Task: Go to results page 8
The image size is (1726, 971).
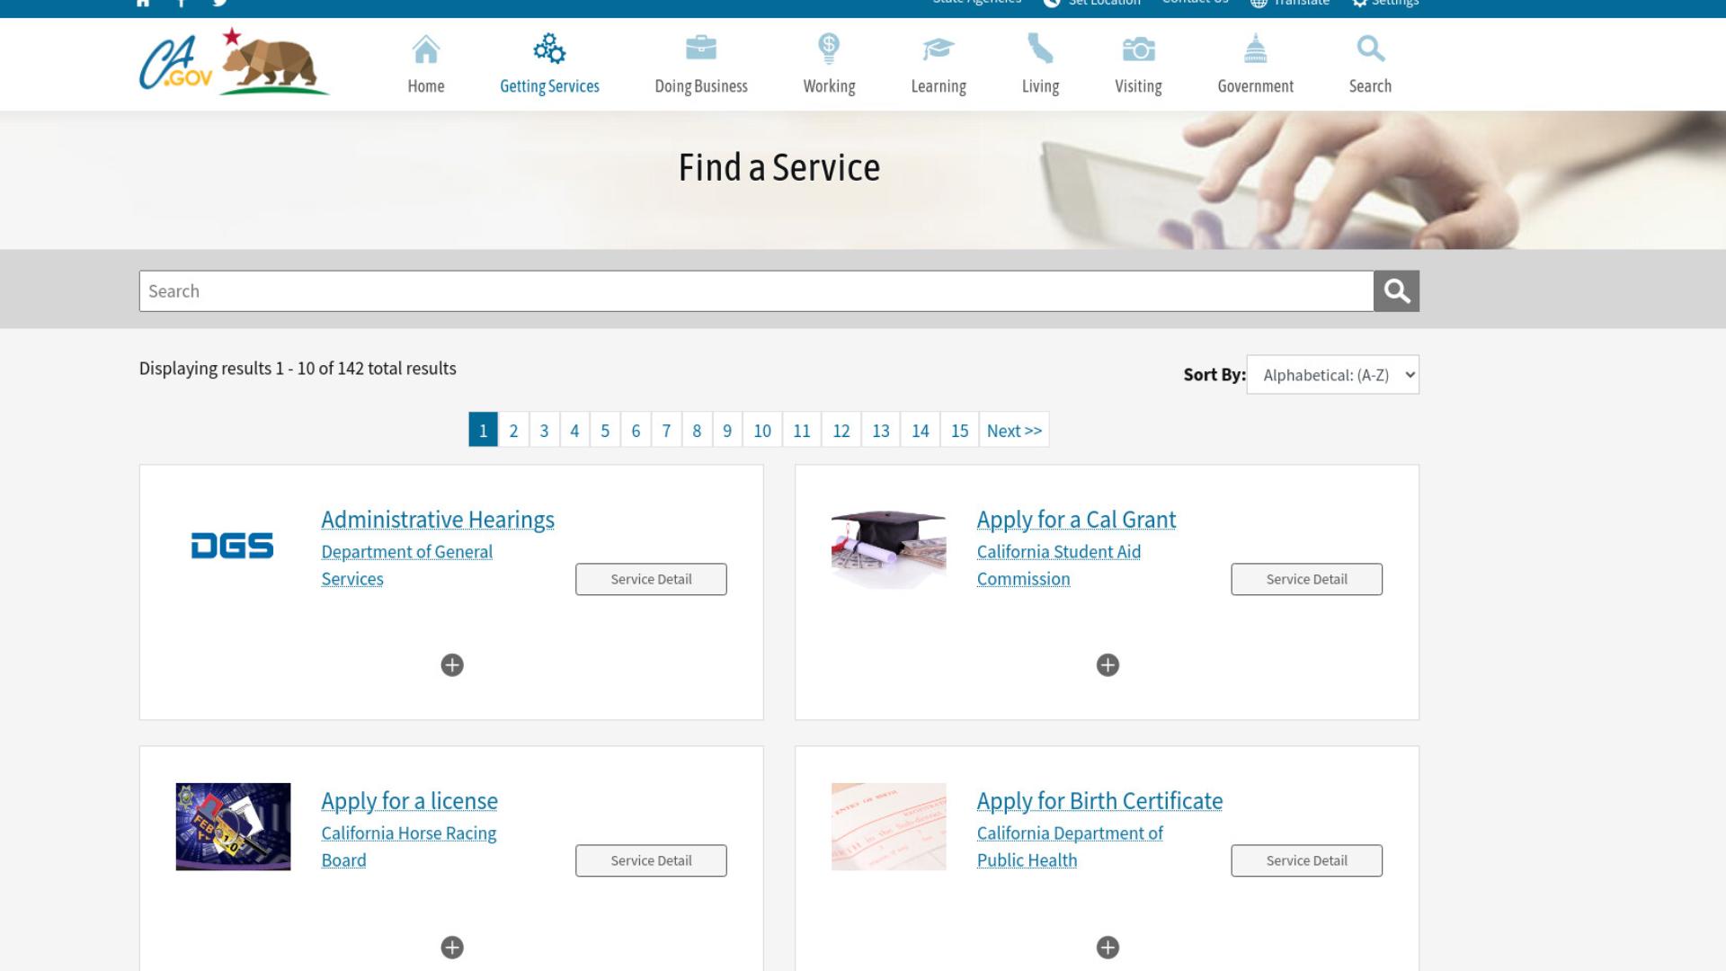Action: click(x=697, y=431)
